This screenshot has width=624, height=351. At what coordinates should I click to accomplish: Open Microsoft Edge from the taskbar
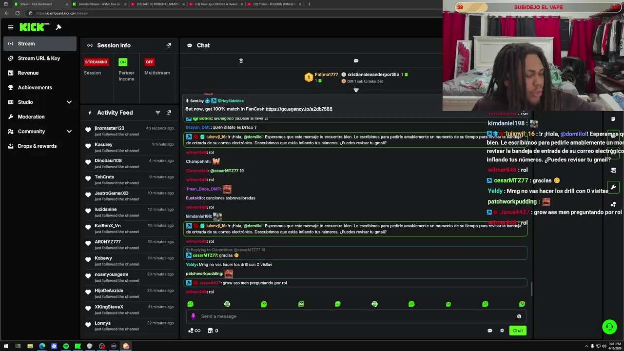tap(42, 346)
